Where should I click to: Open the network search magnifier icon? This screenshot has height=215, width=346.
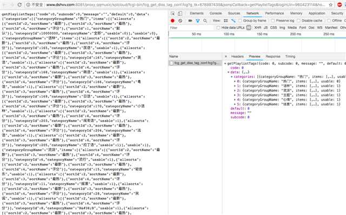click(205, 21)
